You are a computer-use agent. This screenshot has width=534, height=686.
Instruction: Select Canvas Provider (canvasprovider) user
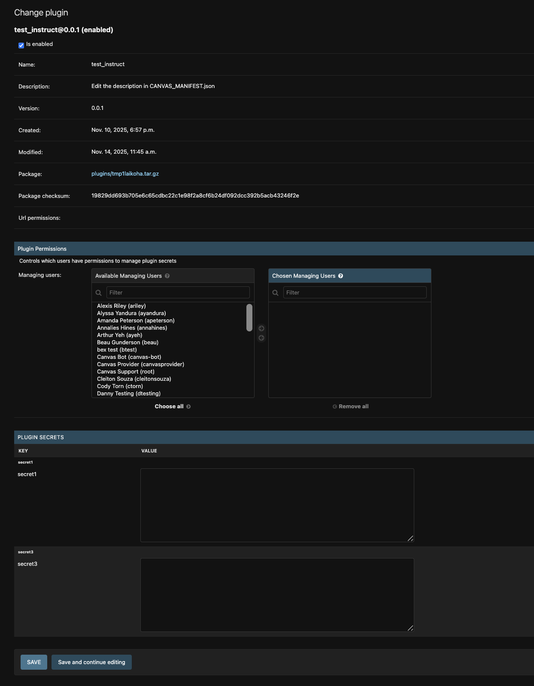click(x=140, y=364)
